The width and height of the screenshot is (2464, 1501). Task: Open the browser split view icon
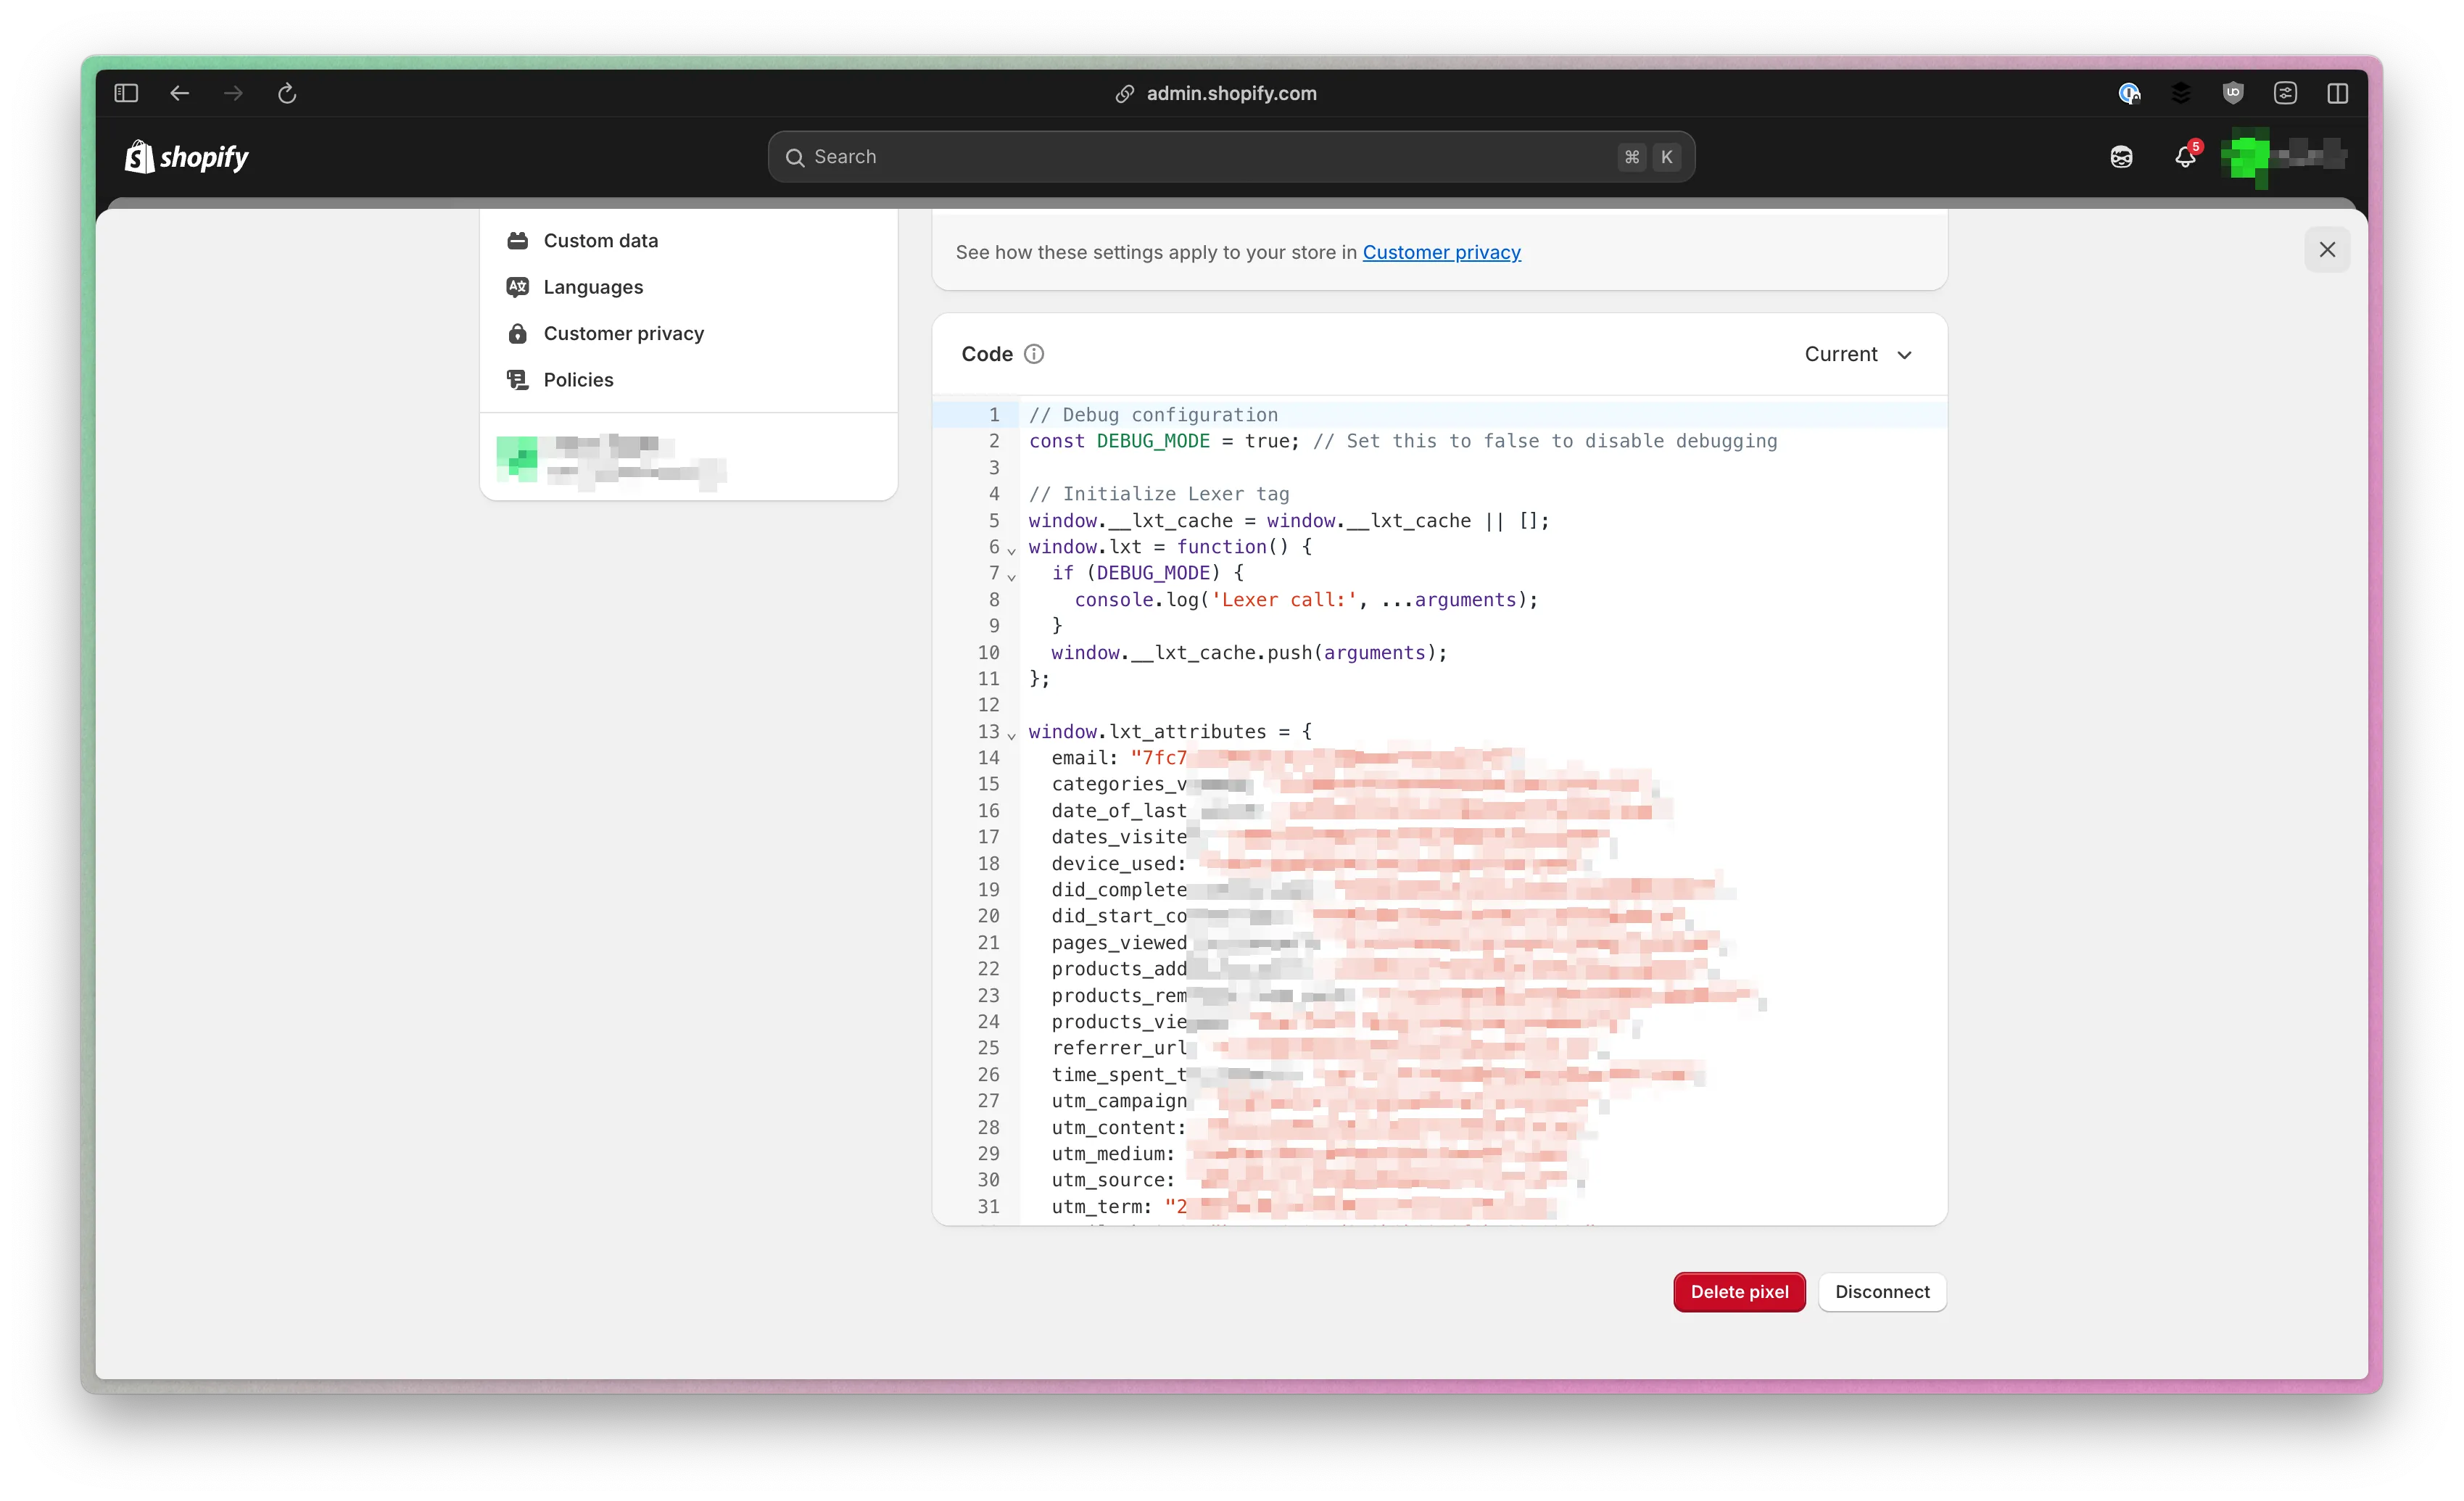[x=2337, y=93]
